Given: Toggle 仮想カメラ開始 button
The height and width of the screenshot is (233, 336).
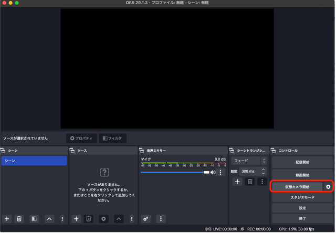Looking at the screenshot, I should (297, 187).
